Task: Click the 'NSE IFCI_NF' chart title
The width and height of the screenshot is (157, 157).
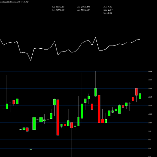Action: [x=22, y=2]
